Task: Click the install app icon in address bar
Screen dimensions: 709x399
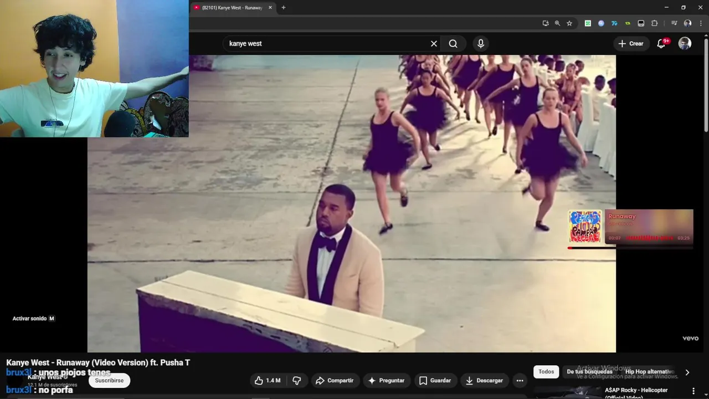Action: coord(546,23)
